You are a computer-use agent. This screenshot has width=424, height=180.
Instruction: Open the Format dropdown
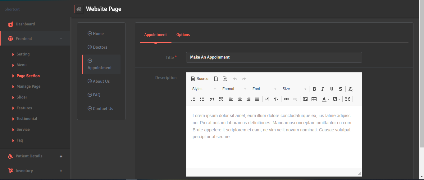click(234, 89)
